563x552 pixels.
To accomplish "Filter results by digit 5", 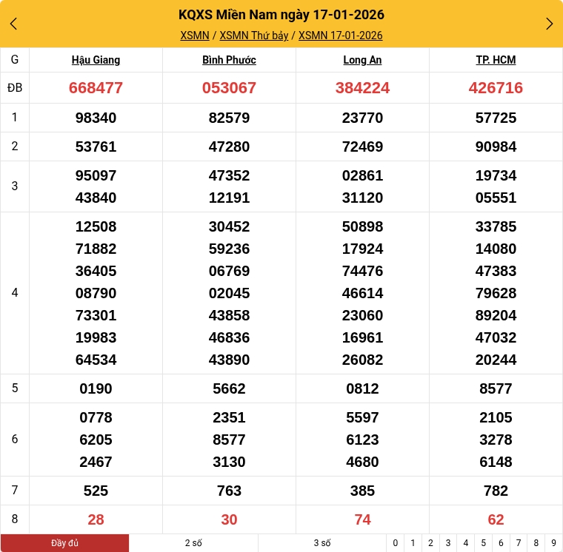I will pyautogui.click(x=484, y=543).
